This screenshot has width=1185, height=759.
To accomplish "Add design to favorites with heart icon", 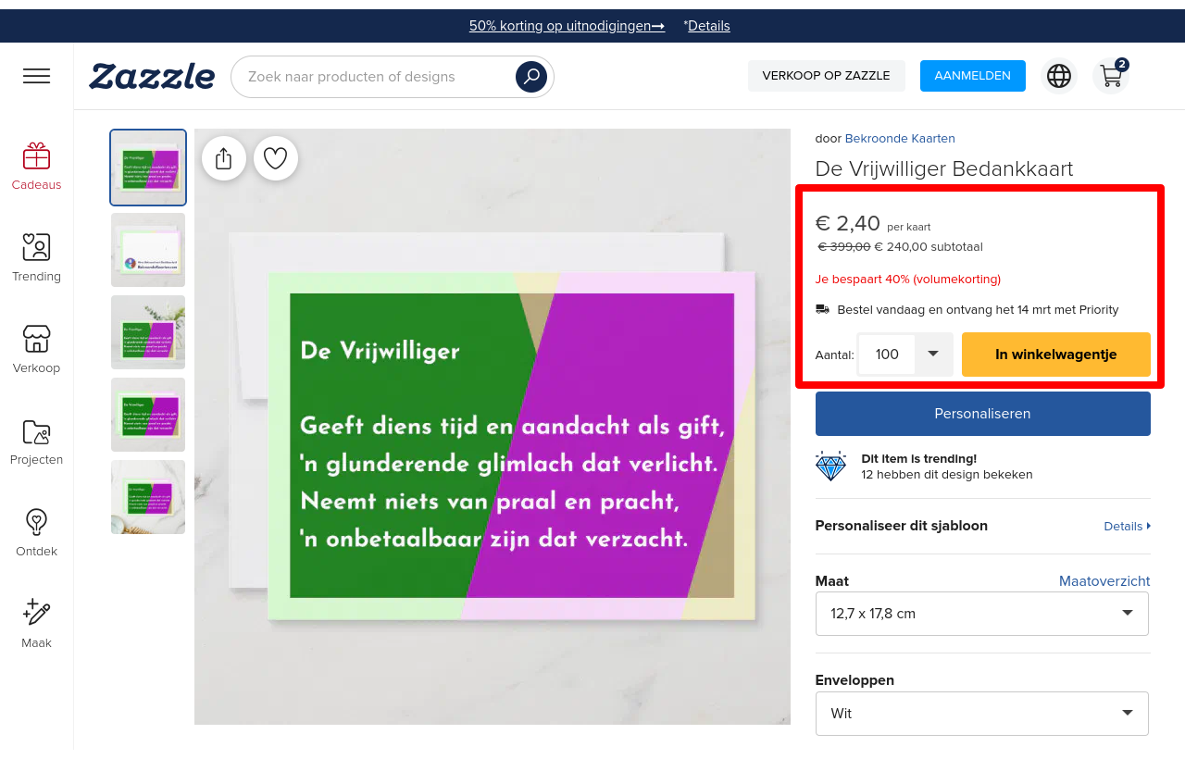I will tap(275, 158).
